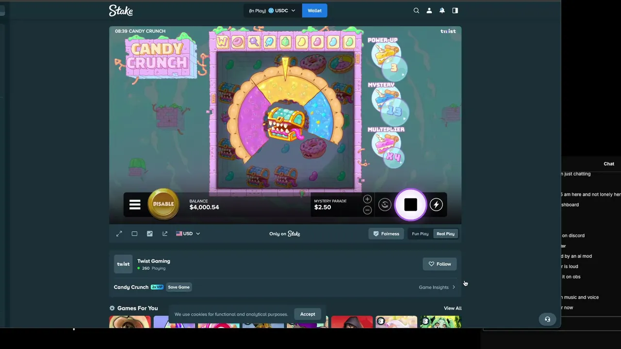621x349 pixels.
Task: Open the Fairness shield button
Action: coord(386,234)
